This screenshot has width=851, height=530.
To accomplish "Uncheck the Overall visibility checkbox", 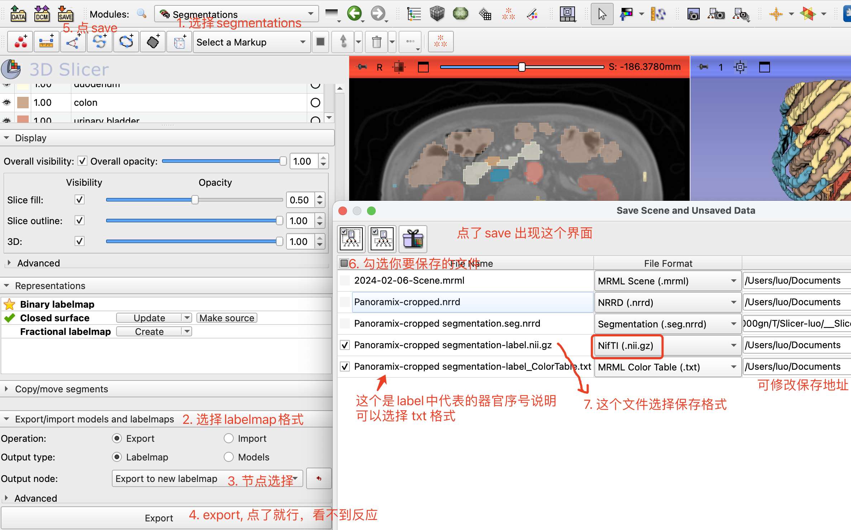I will (82, 161).
